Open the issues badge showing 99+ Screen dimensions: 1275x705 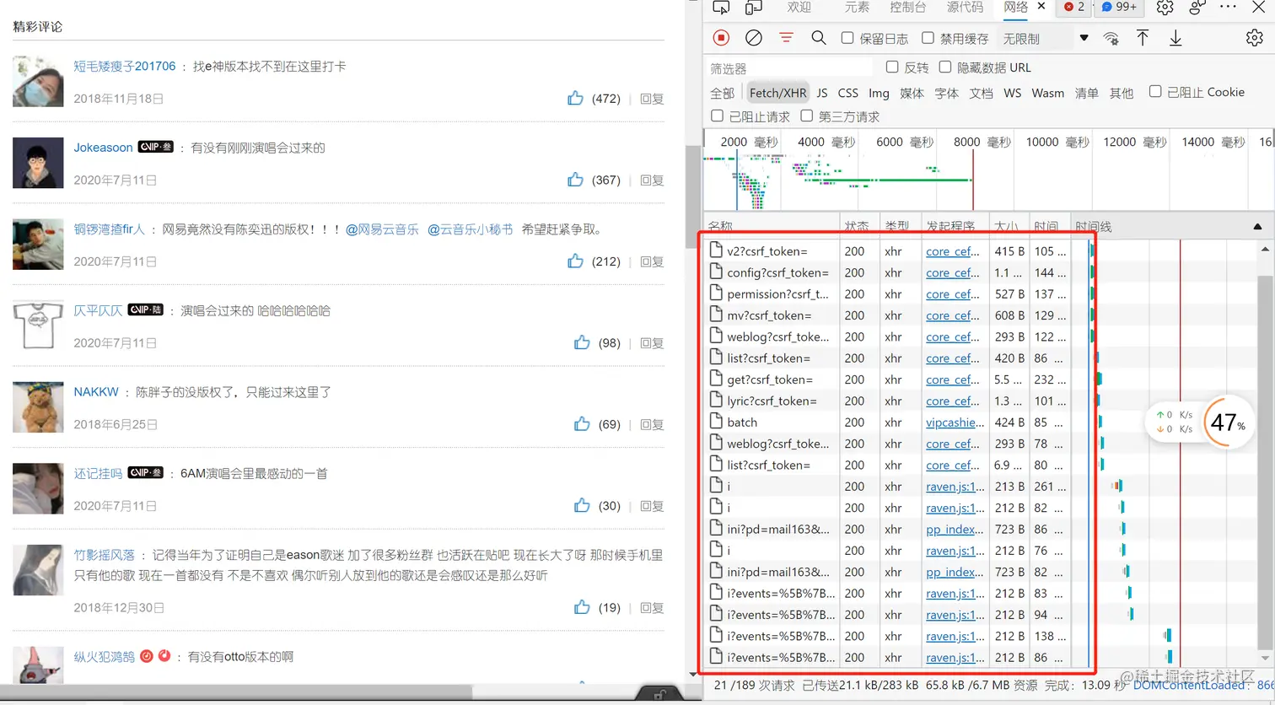pos(1120,7)
